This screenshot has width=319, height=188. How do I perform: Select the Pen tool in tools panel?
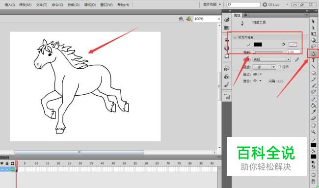pyautogui.click(x=314, y=54)
